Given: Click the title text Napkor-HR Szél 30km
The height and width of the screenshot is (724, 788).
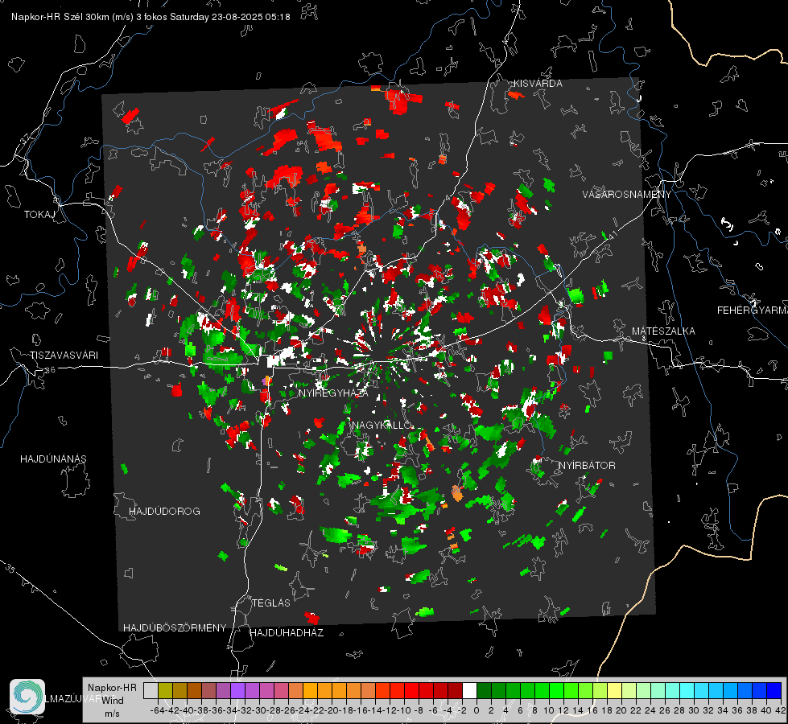Looking at the screenshot, I should [72, 17].
